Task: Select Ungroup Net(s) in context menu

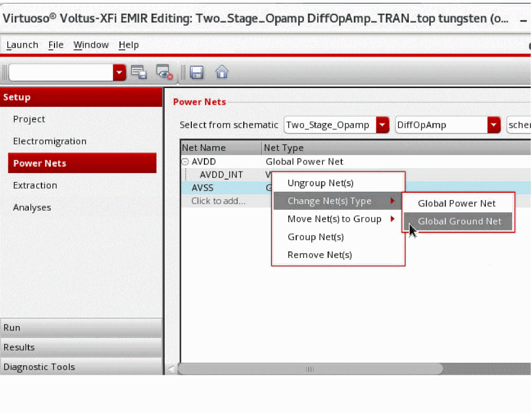Action: coord(320,183)
